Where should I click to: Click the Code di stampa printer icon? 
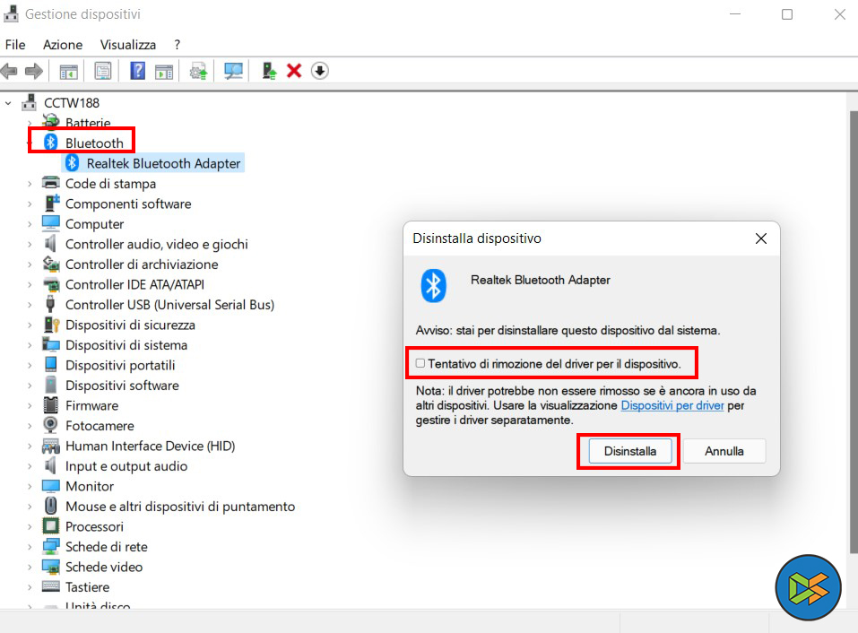[x=51, y=183]
